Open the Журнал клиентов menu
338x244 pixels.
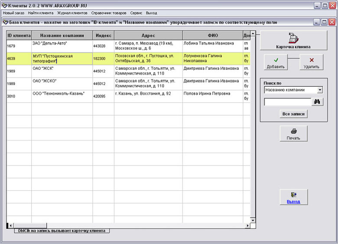coord(72,13)
